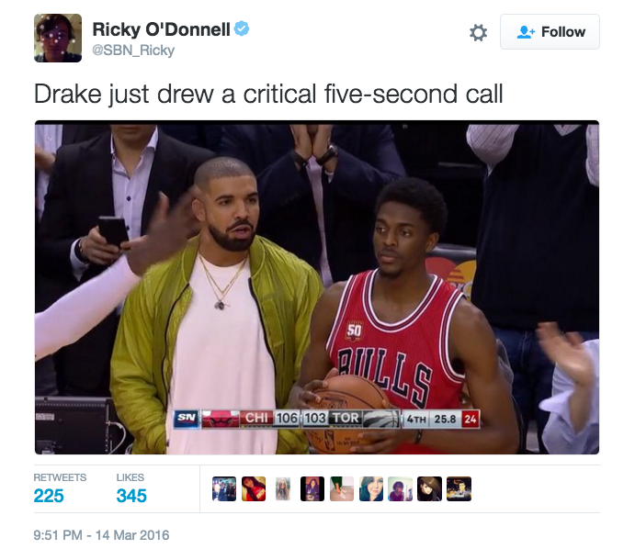Open the third liker avatar
Image resolution: width=635 pixels, height=549 pixels.
click(283, 488)
